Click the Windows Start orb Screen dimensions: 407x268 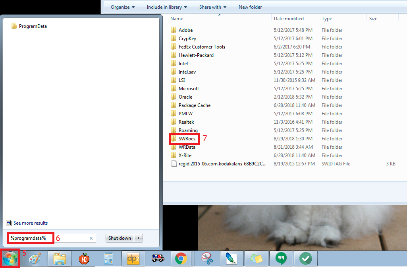[10, 259]
